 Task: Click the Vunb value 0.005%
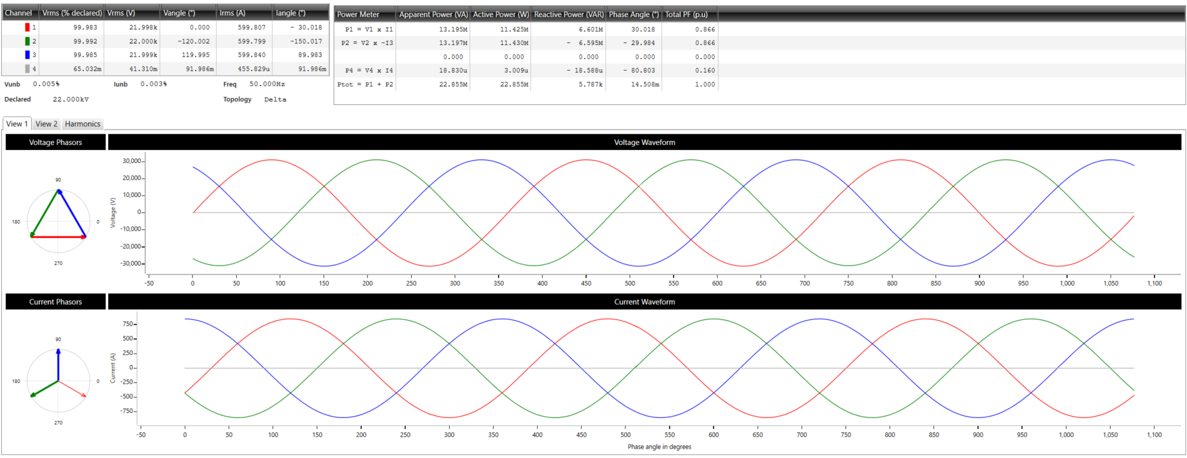coord(46,84)
